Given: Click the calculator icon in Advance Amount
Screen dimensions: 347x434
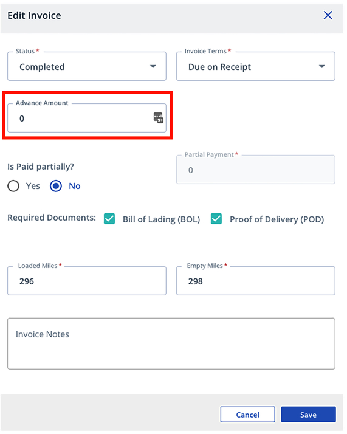Looking at the screenshot, I should [158, 118].
